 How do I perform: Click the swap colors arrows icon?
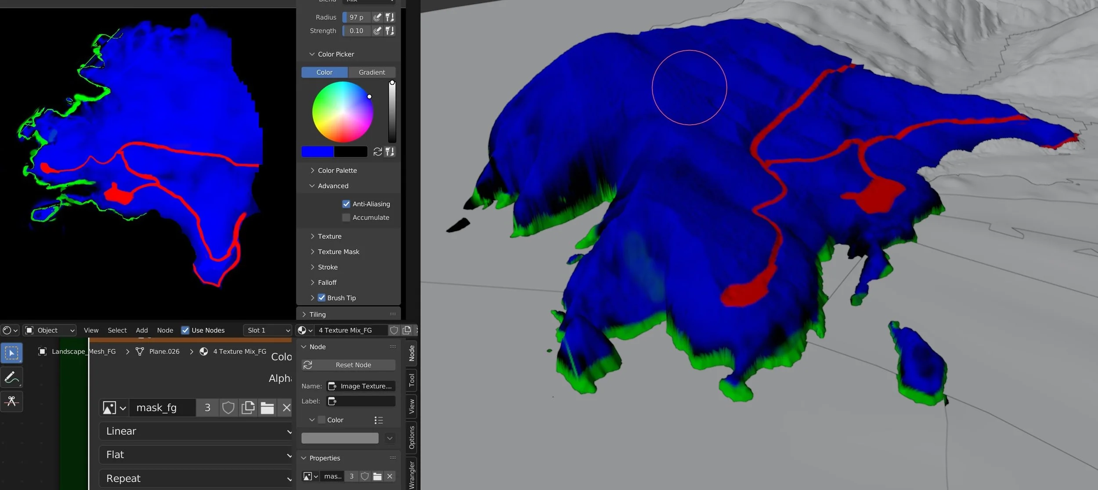tap(377, 152)
